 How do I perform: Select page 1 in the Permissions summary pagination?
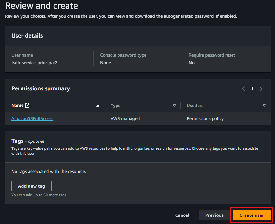click(252, 89)
